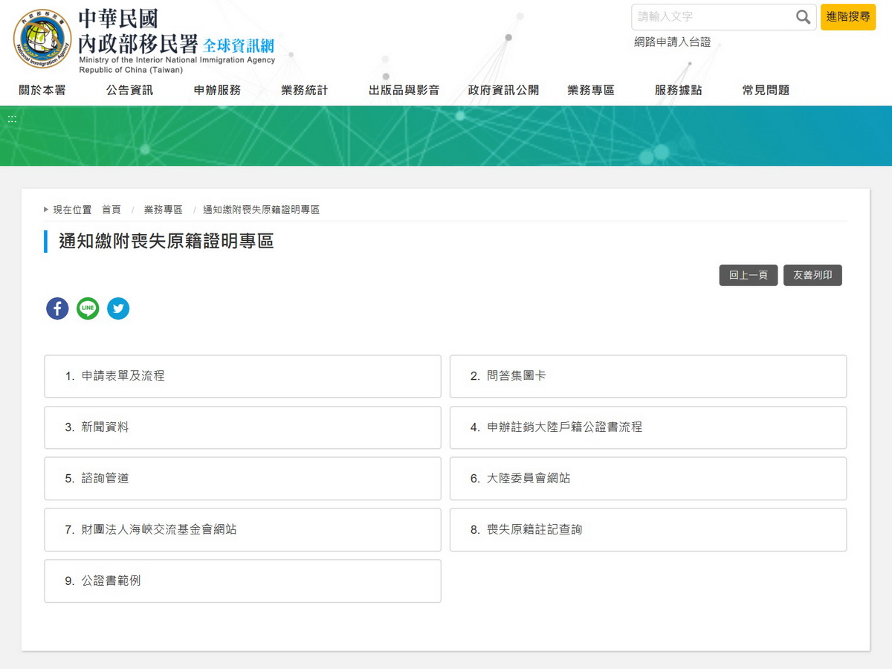The height and width of the screenshot is (669, 892).
Task: Open the 常見問題 section
Action: coord(765,91)
